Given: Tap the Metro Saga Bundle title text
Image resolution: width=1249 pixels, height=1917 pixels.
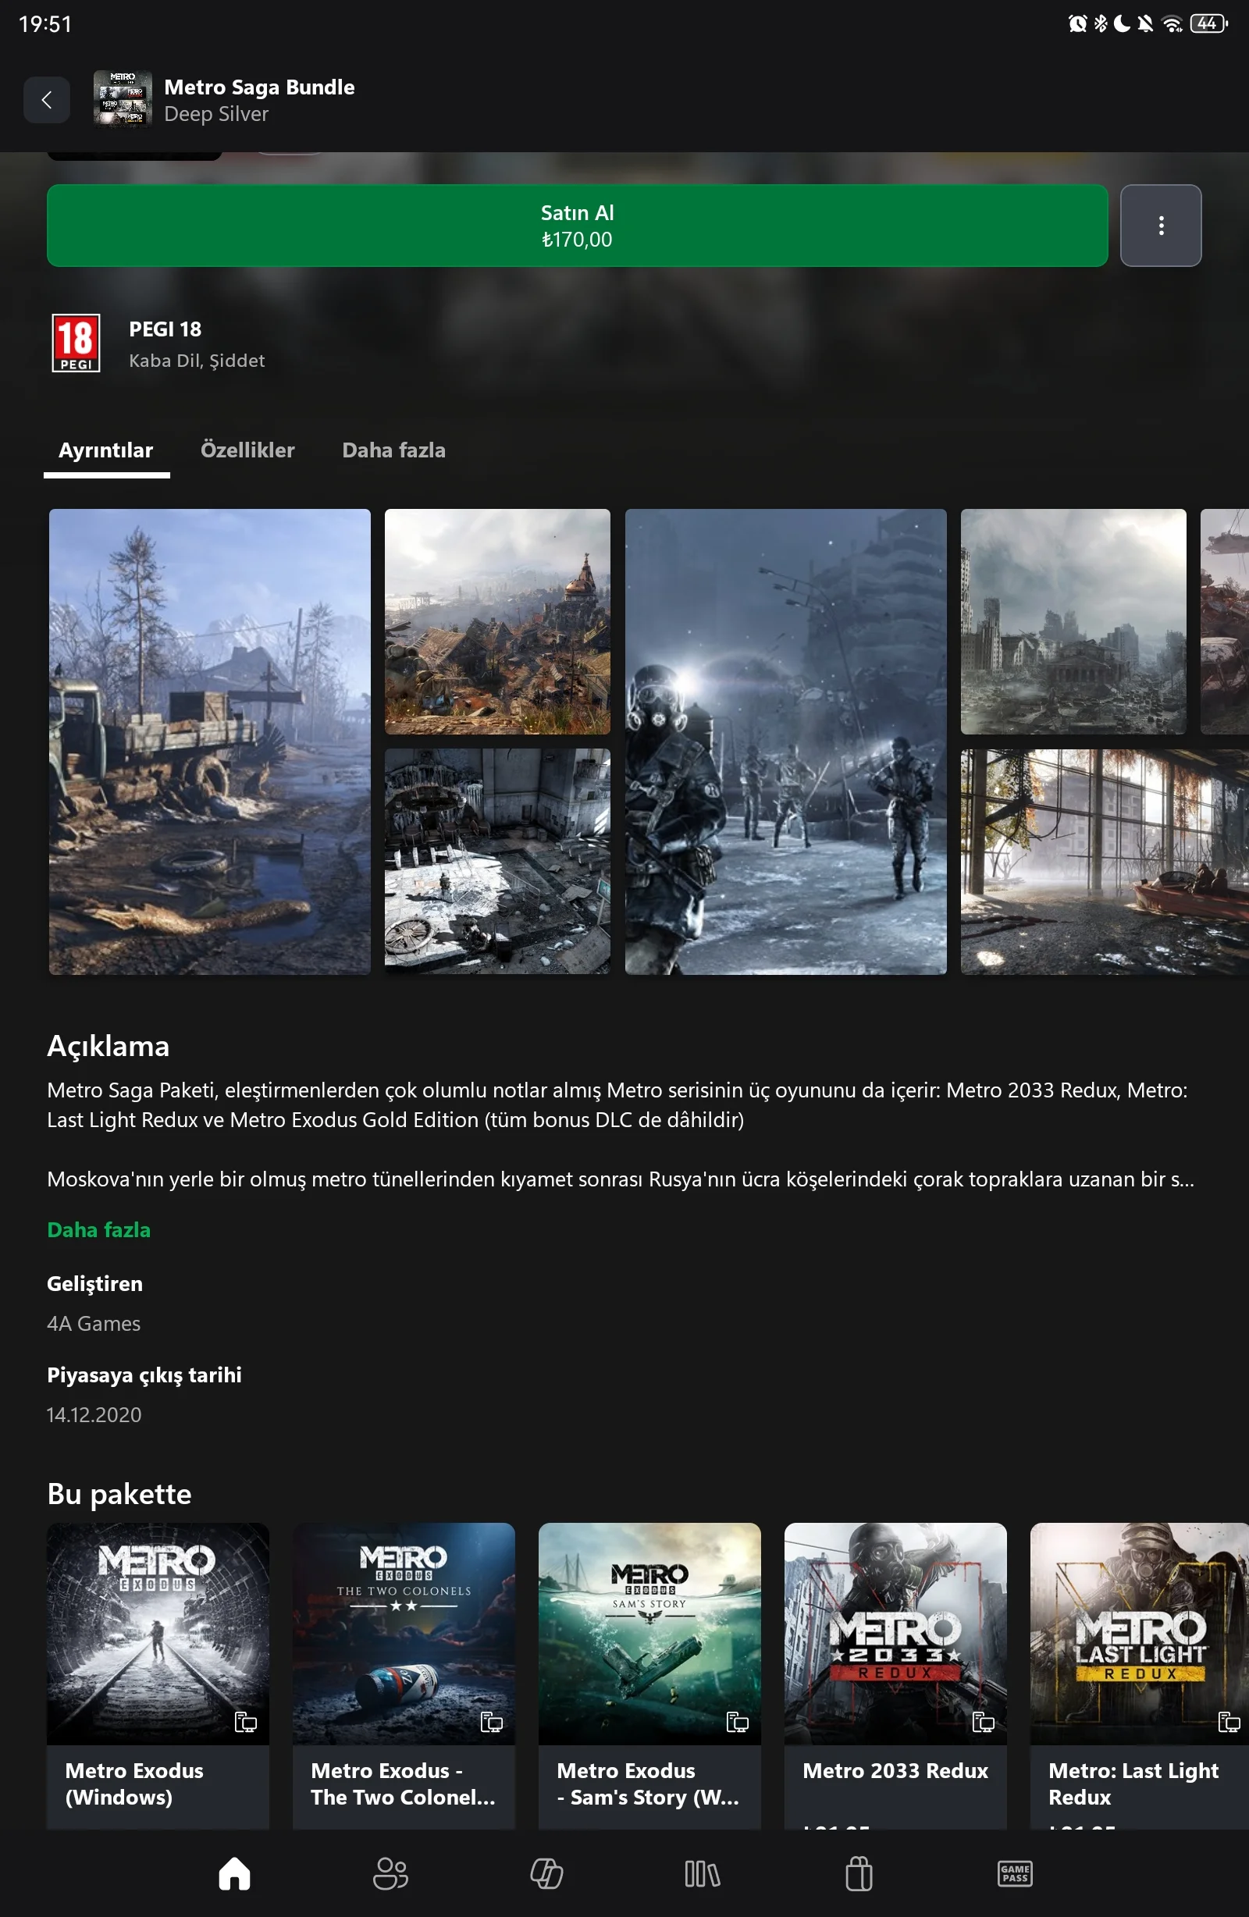Looking at the screenshot, I should [259, 87].
